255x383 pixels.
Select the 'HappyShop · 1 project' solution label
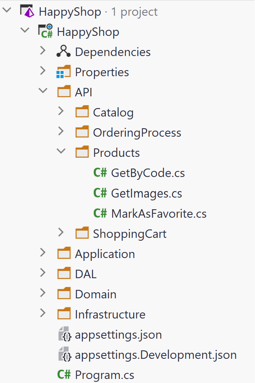point(98,12)
